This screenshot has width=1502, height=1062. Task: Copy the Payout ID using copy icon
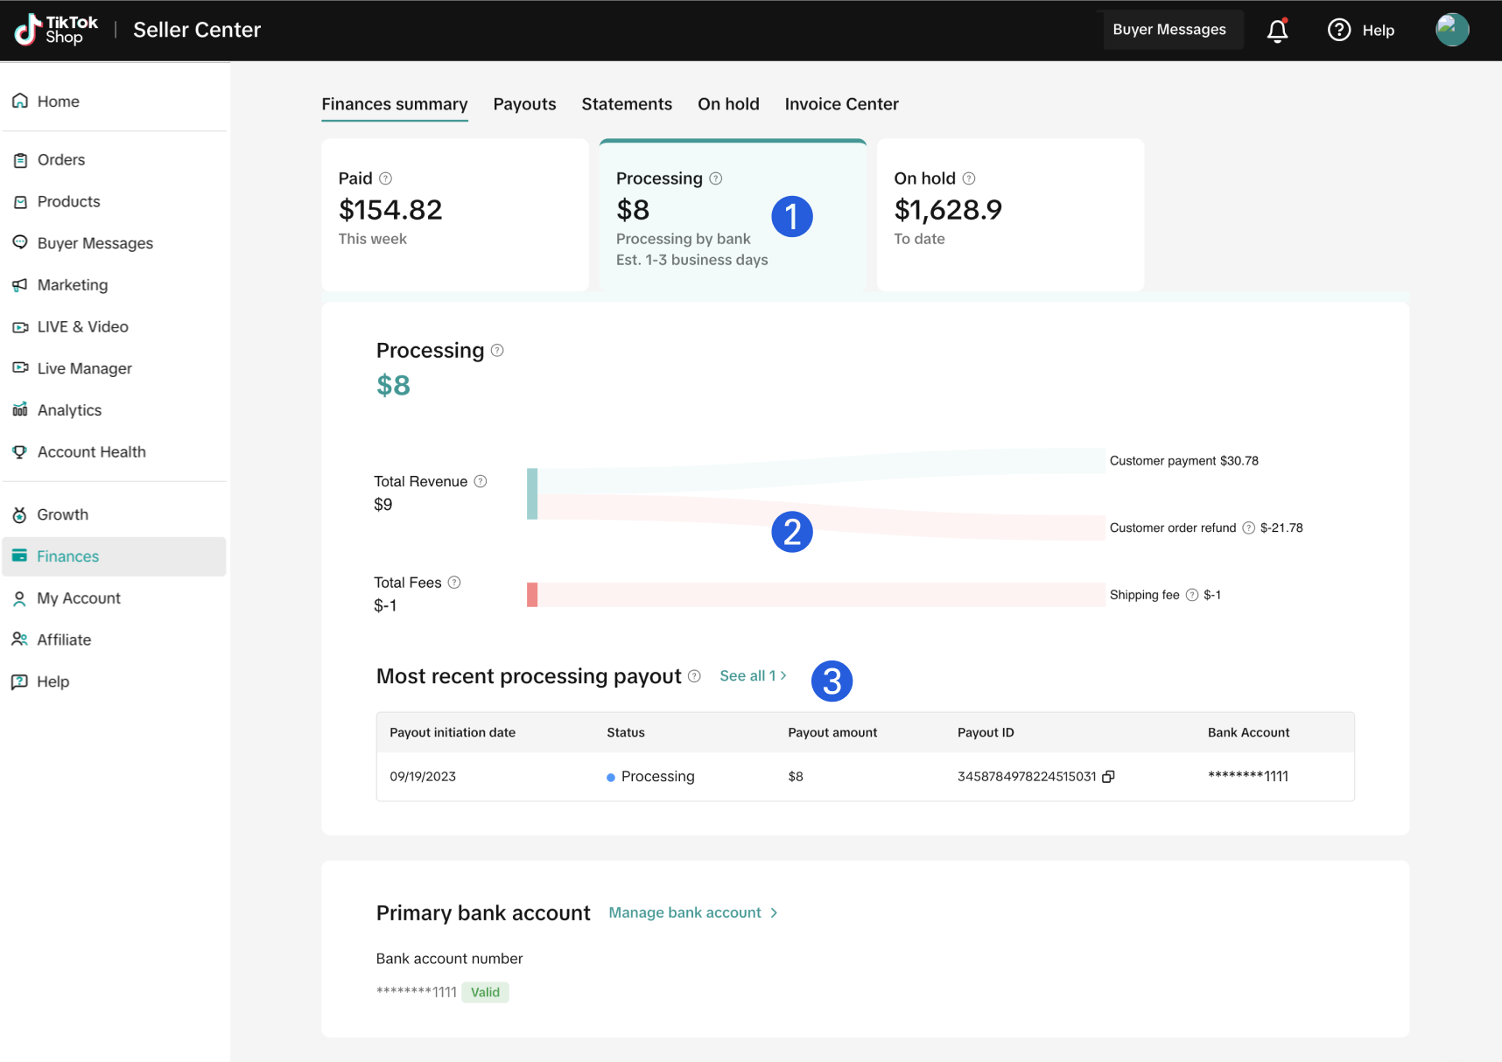1108,777
